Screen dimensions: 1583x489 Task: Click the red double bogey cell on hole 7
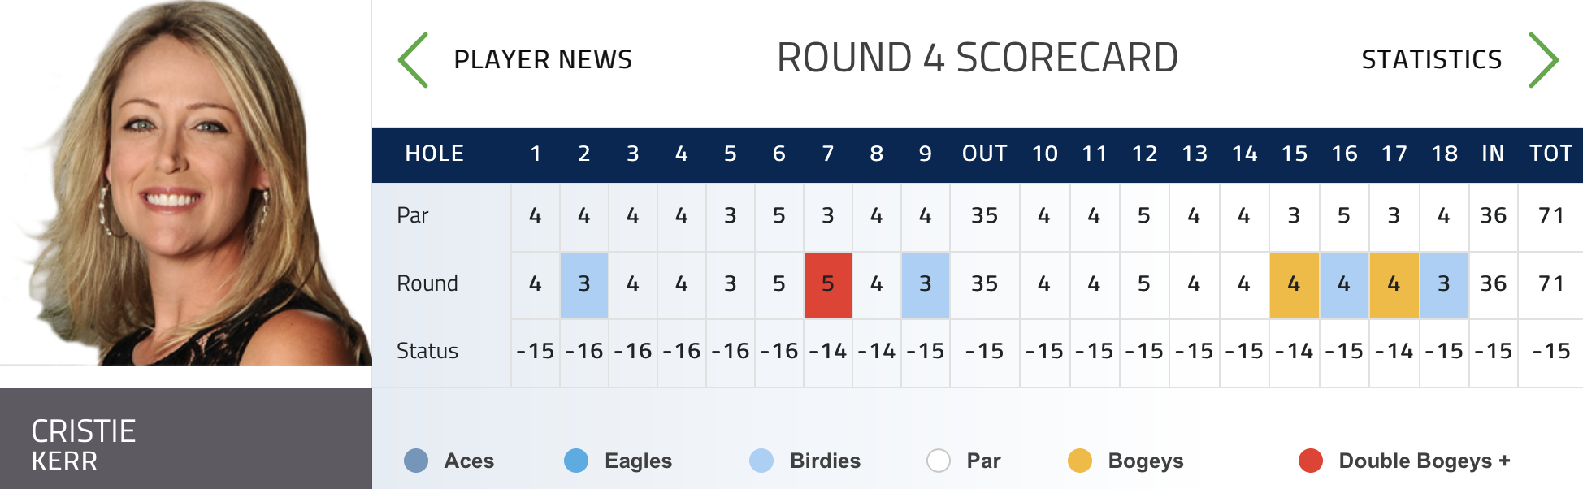(x=828, y=284)
